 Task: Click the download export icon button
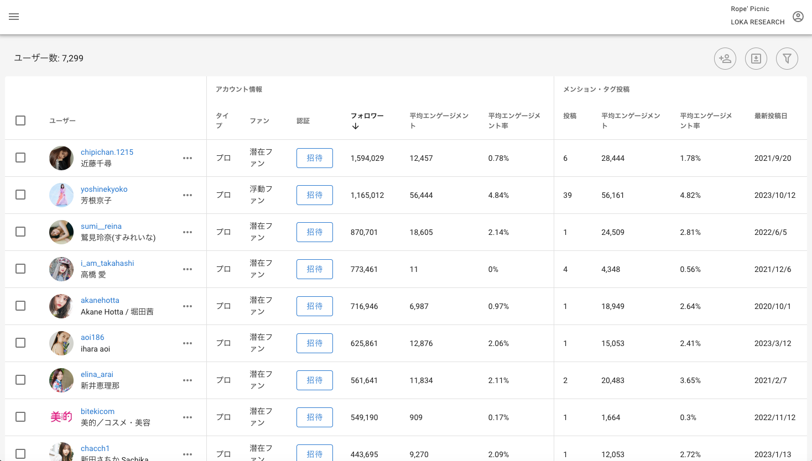[756, 59]
